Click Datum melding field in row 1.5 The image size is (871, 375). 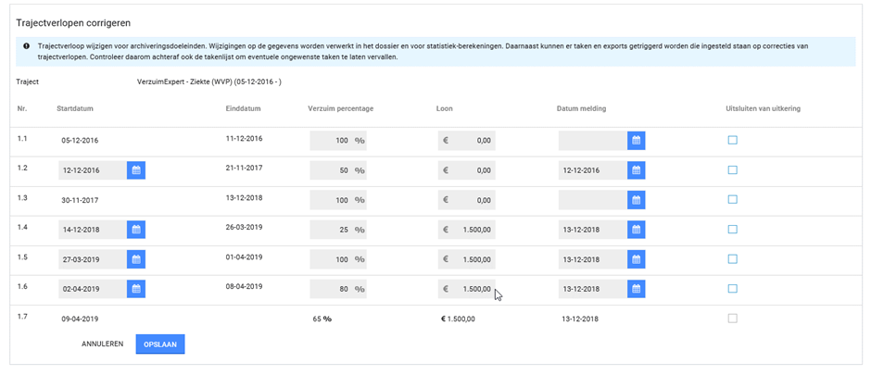(x=591, y=259)
